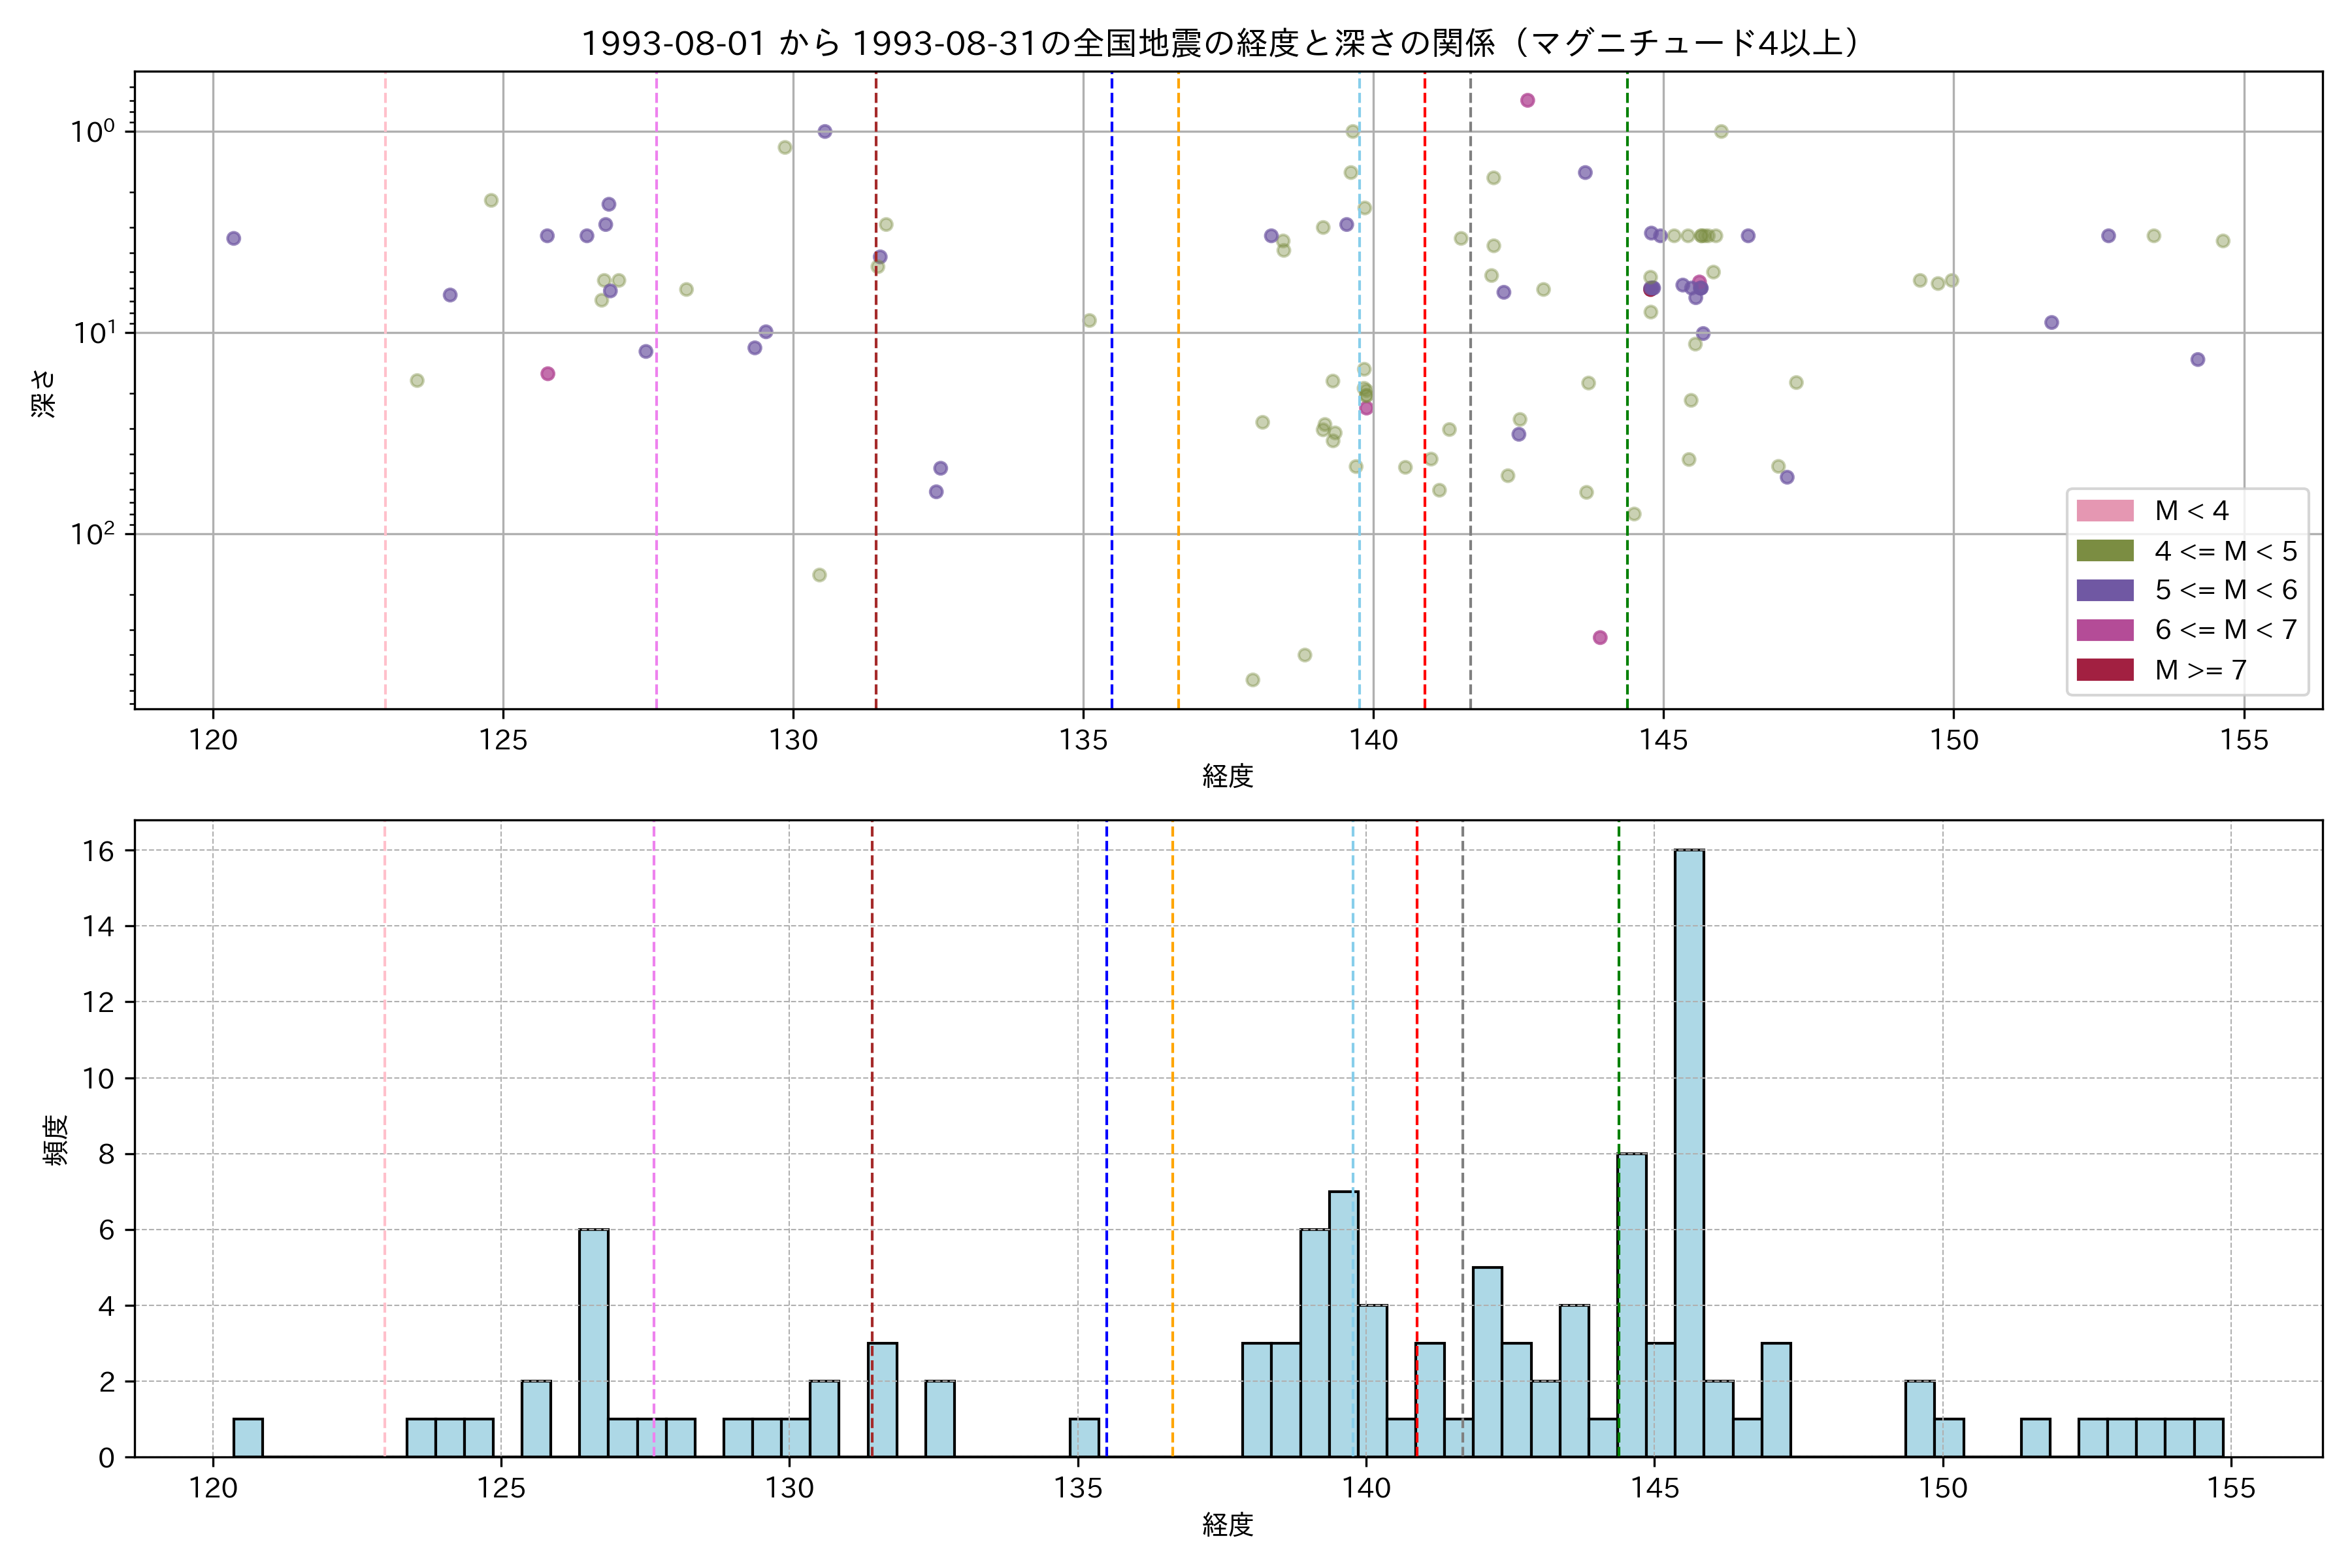Click the magenta point at top of scatter plot
The width and height of the screenshot is (2352, 1568).
1527,100
